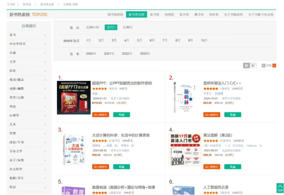Viewport: 284px width, 195px height.
Task: Select the 新书热卖榜 tab
Action: click(136, 14)
